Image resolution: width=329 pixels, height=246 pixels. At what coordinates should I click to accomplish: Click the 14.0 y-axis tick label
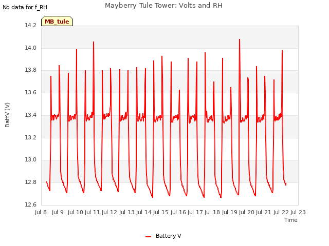coord(31,48)
